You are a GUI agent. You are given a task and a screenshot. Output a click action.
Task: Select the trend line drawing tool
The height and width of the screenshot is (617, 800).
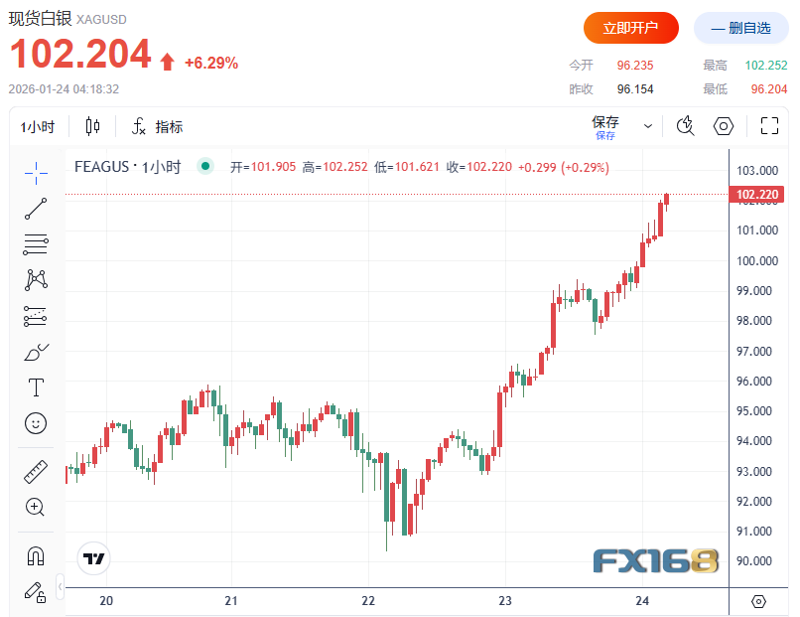click(36, 209)
